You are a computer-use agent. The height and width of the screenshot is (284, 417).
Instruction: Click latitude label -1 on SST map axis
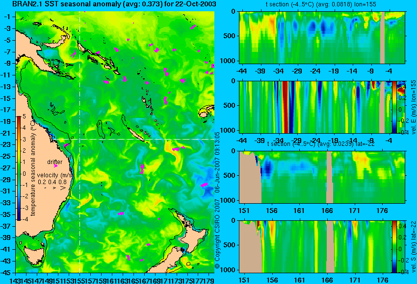7,17
